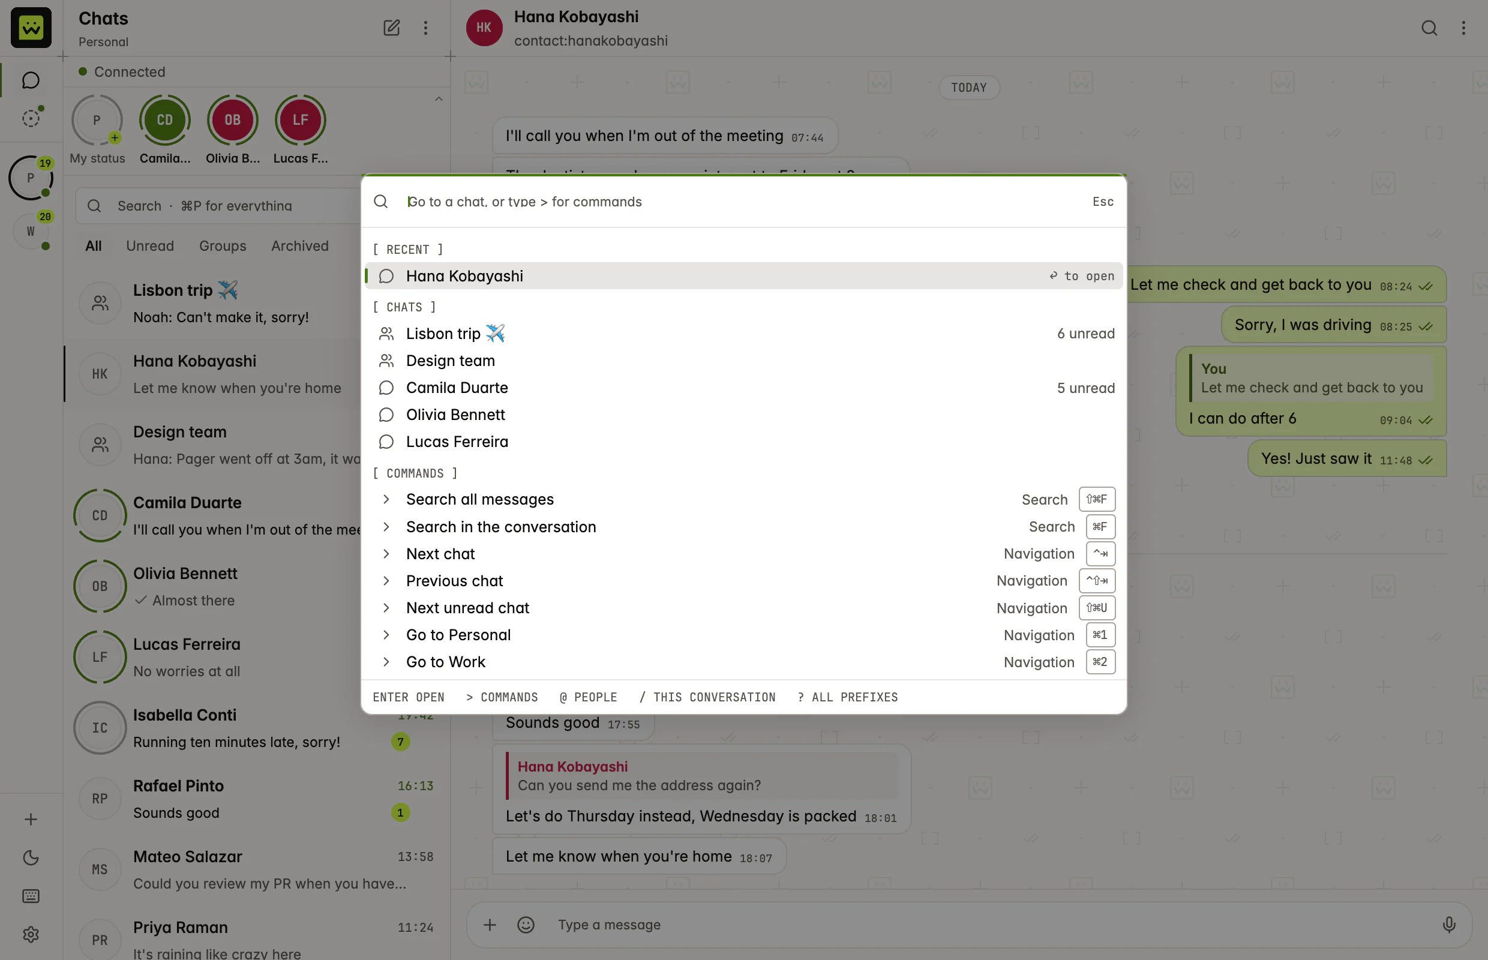
Task: Click the ? ALL PREFIXES hint
Action: click(847, 697)
